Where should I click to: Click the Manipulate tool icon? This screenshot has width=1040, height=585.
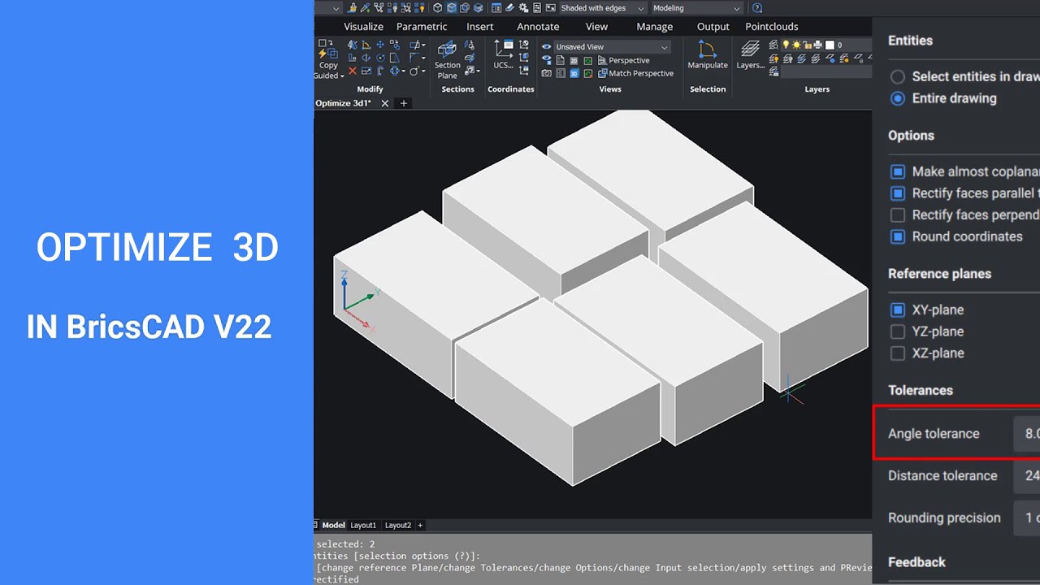click(707, 49)
